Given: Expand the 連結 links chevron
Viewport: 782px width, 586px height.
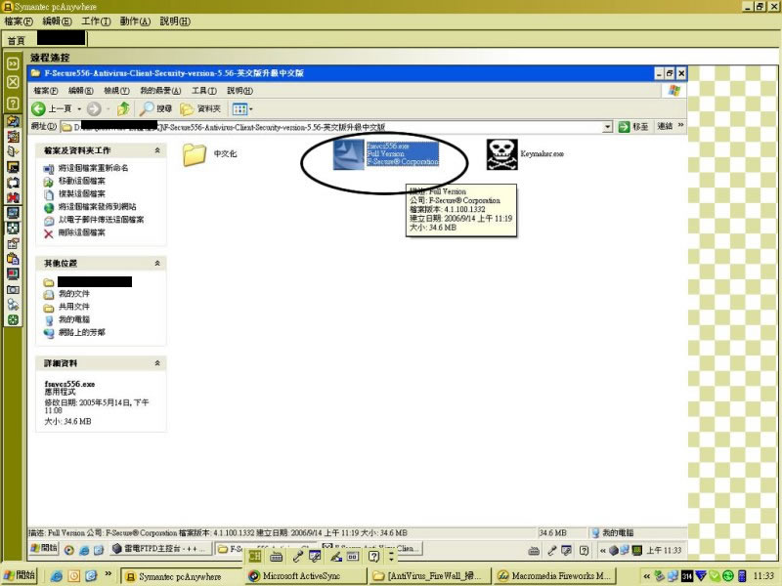Looking at the screenshot, I should [680, 125].
